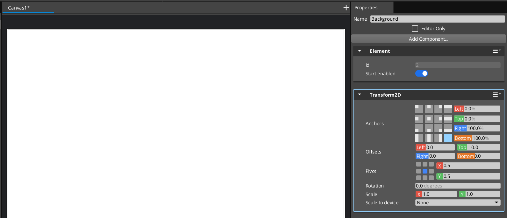Click the Rotation degrees field
Image resolution: width=507 pixels, height=218 pixels.
point(458,186)
